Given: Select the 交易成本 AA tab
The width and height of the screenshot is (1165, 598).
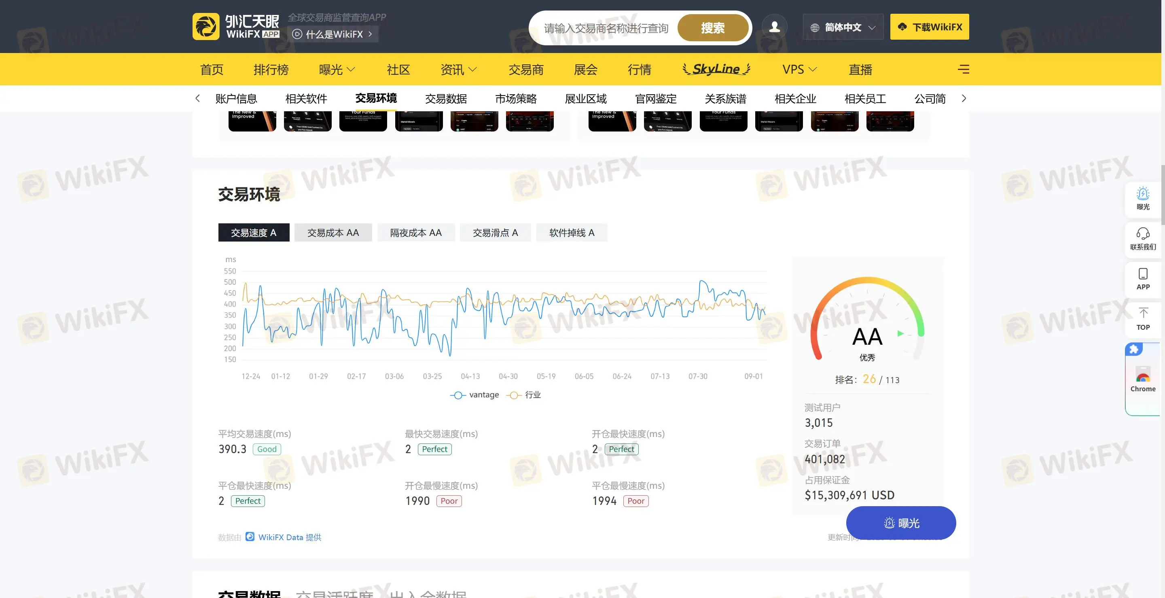Looking at the screenshot, I should click(x=333, y=233).
